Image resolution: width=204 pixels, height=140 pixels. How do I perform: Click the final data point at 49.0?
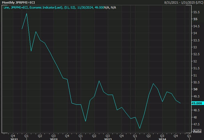tap(180, 103)
